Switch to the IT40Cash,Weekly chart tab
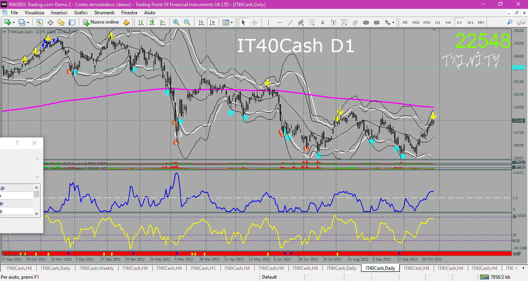The width and height of the screenshot is (528, 281). tap(97, 268)
